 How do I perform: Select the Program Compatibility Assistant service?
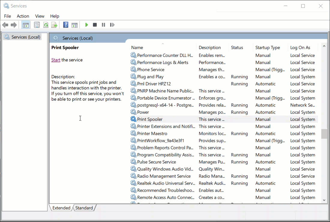224,155
